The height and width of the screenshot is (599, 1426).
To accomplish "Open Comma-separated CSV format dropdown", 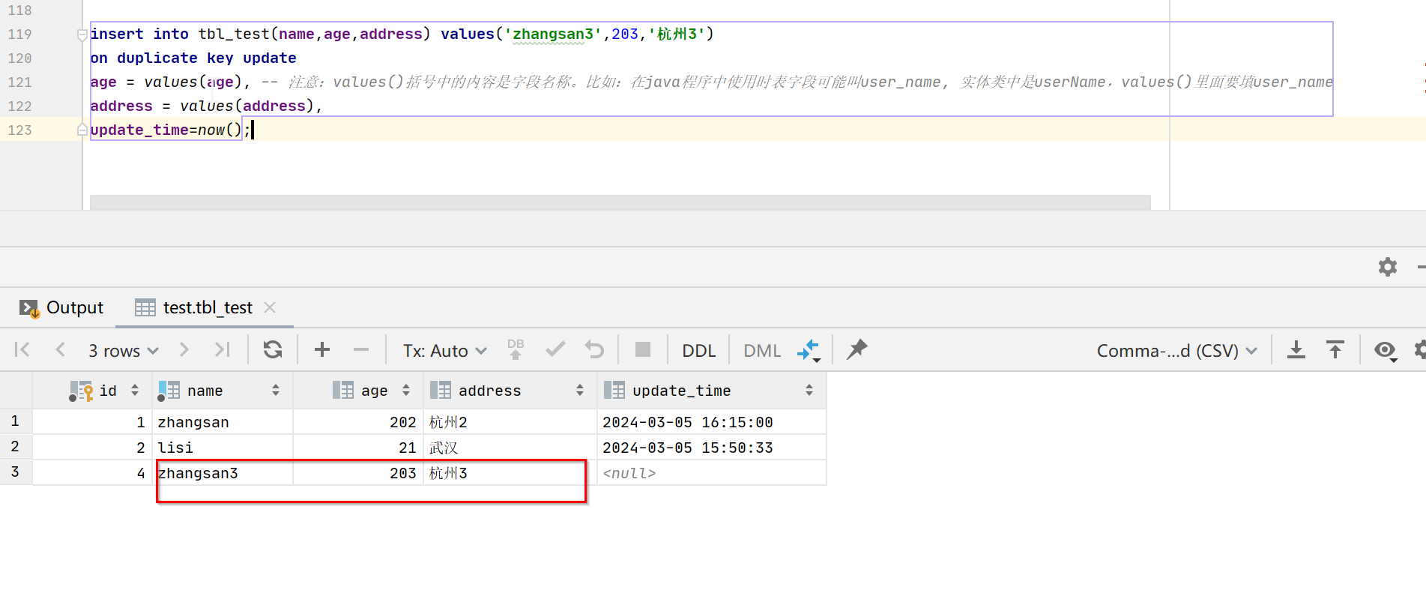I will (1176, 351).
